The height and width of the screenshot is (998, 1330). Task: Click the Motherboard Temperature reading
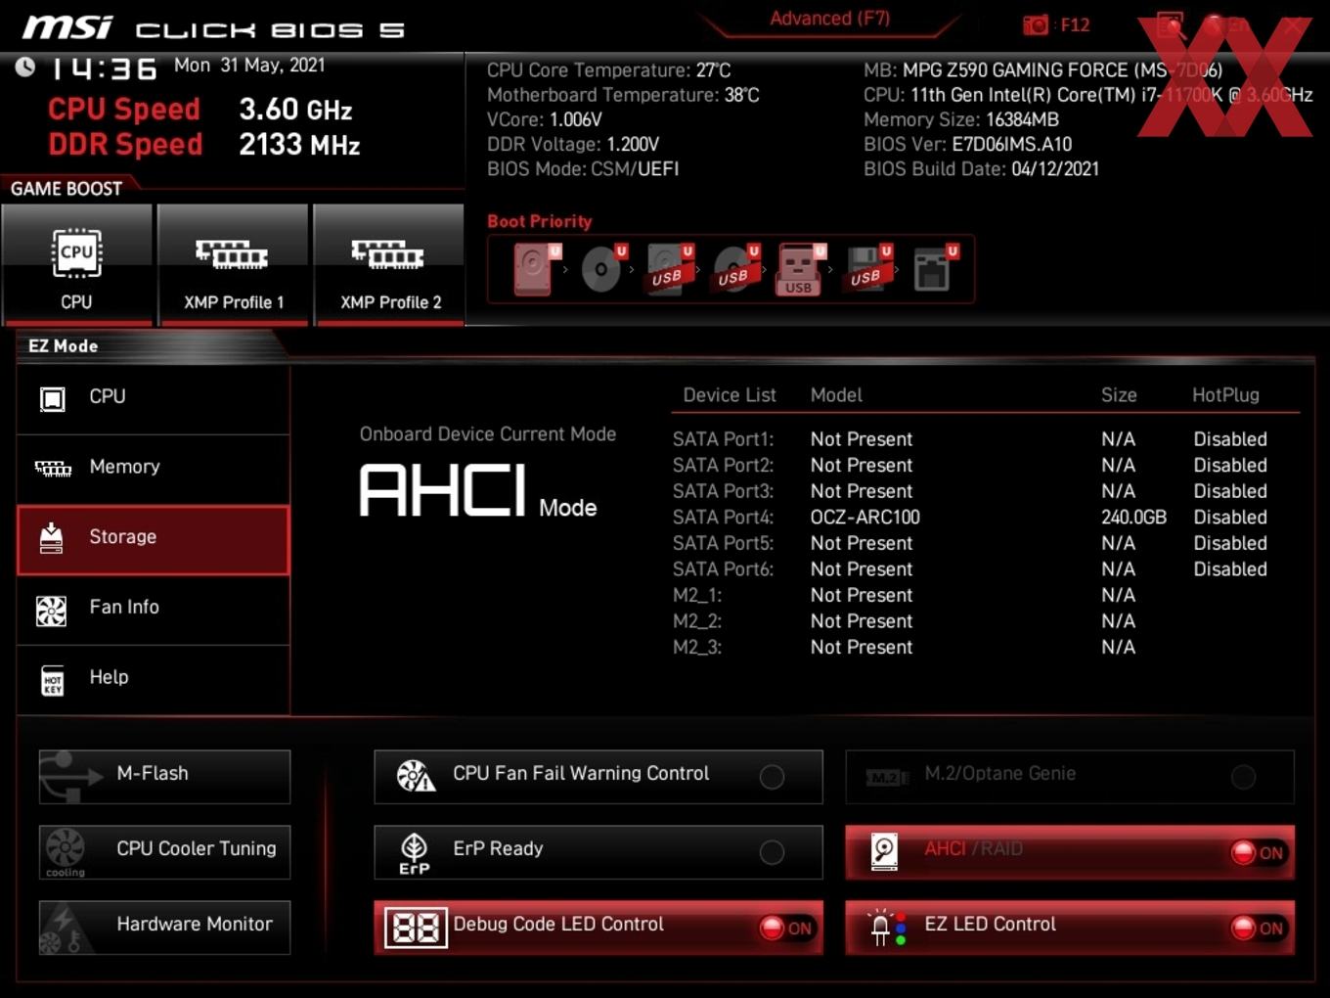point(623,95)
